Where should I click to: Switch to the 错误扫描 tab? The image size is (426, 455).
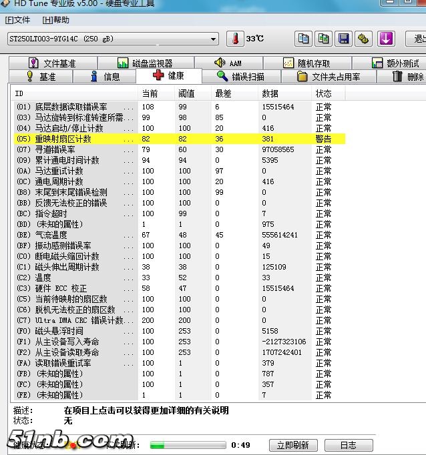tap(240, 77)
